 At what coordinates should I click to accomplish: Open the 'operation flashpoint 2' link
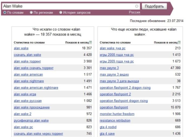pyautogui.click(x=115, y=94)
